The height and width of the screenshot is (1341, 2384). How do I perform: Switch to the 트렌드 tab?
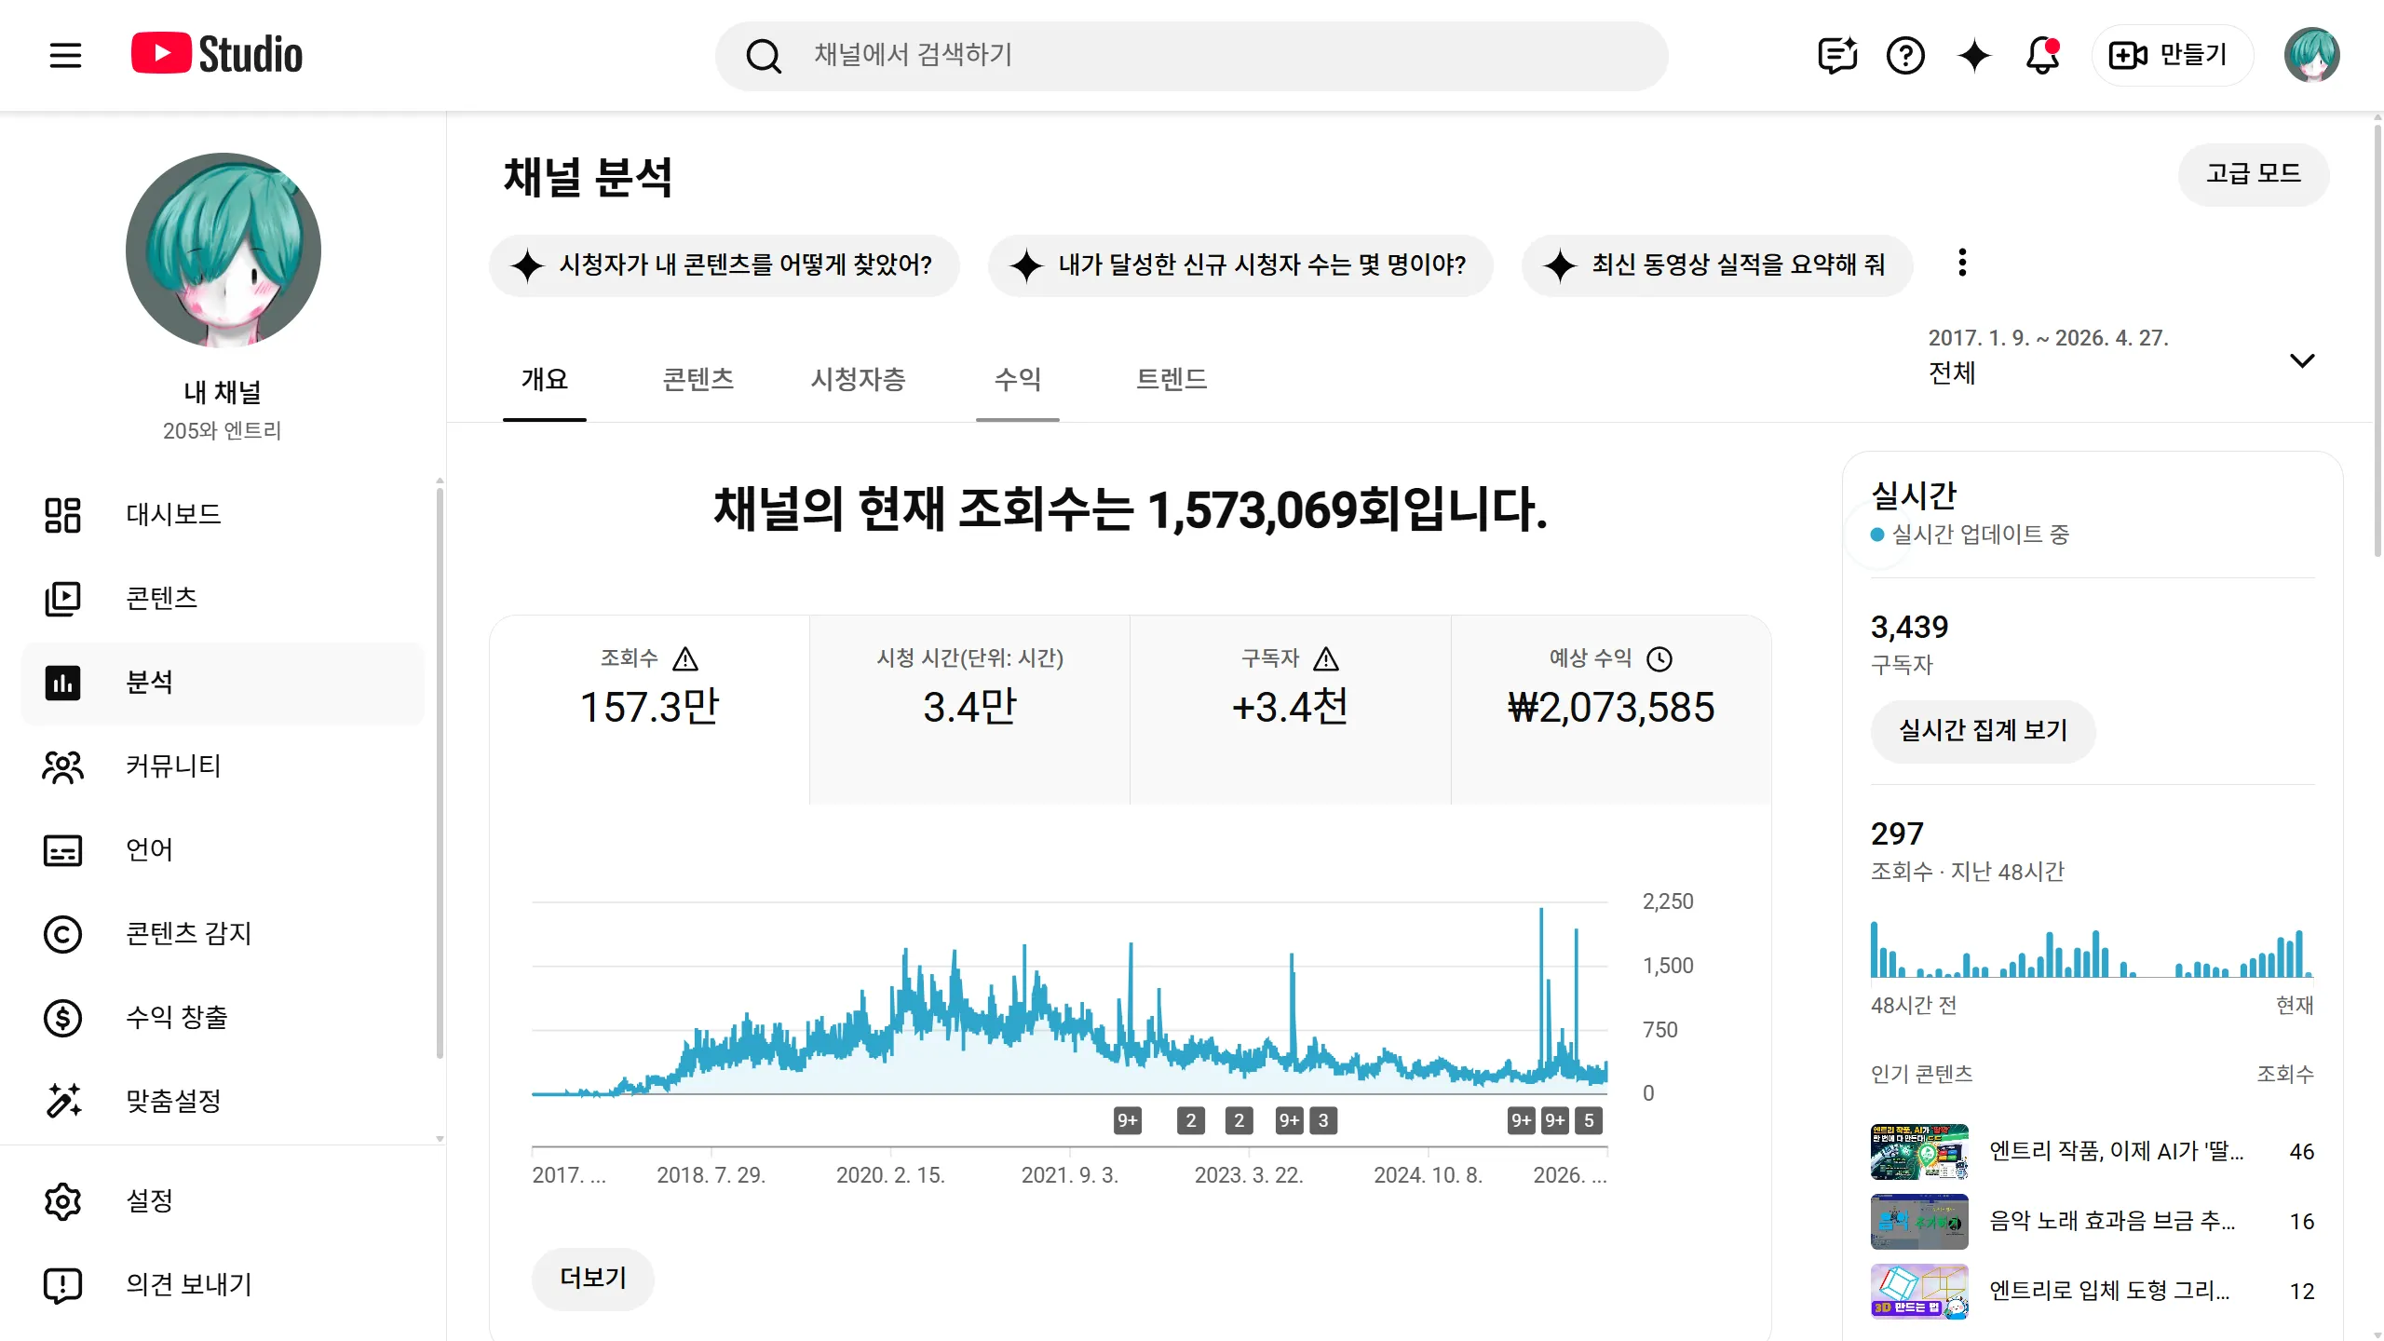click(1172, 380)
